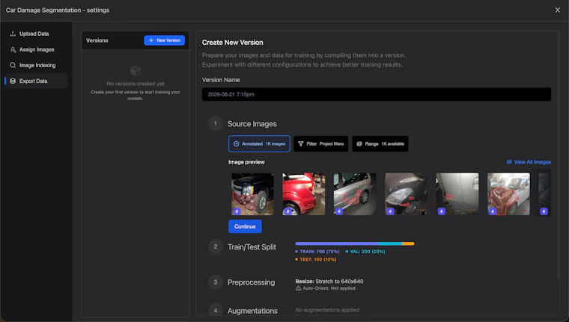Open the Upload Data section

tap(36, 34)
